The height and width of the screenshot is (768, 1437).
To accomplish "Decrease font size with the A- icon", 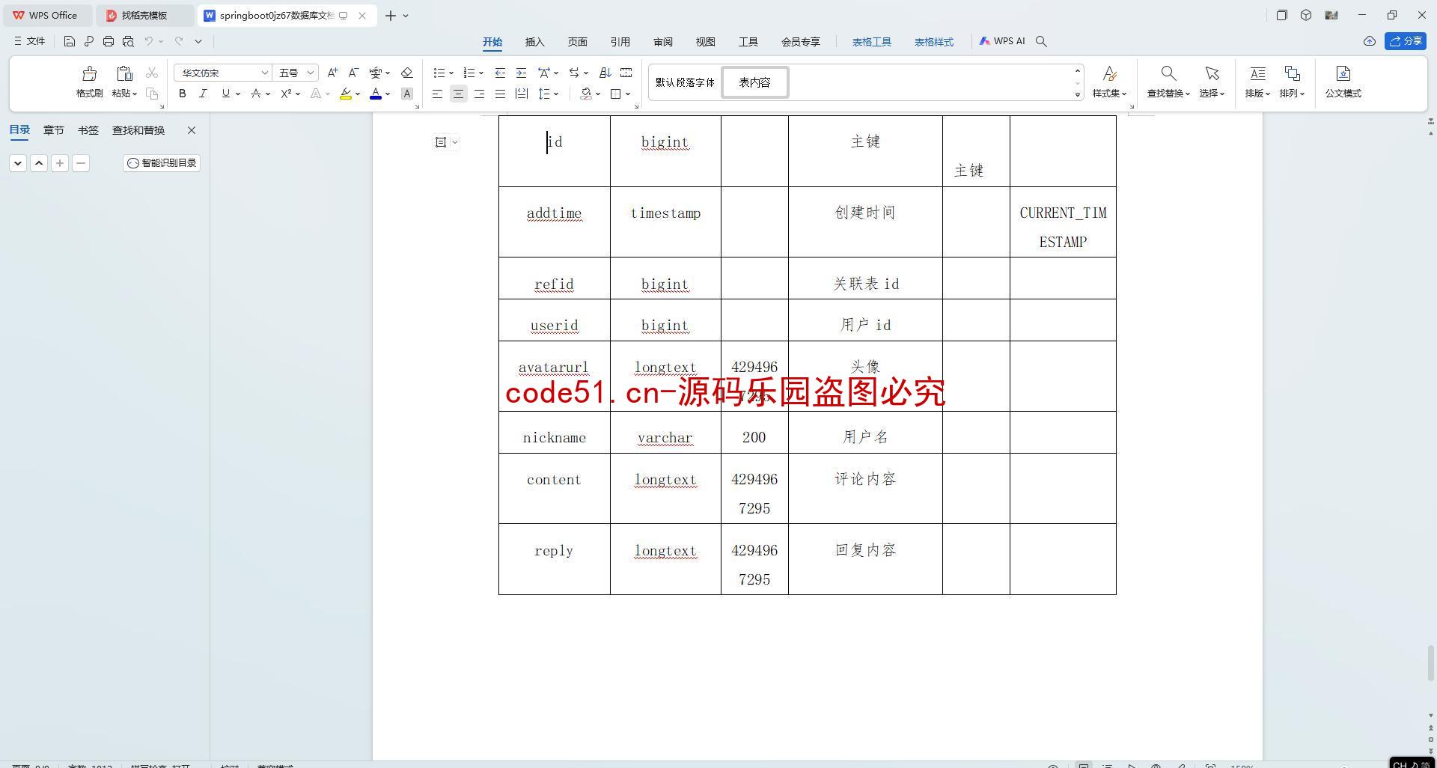I will (353, 73).
